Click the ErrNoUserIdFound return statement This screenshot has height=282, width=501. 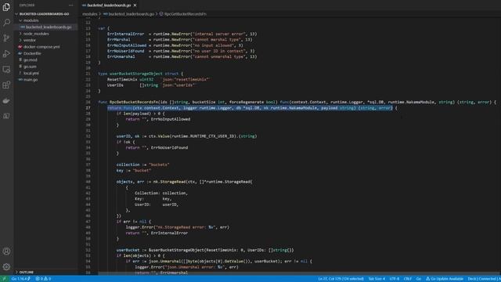click(157, 148)
